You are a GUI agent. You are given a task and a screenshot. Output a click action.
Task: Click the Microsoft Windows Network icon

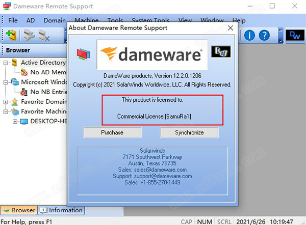tap(15, 82)
